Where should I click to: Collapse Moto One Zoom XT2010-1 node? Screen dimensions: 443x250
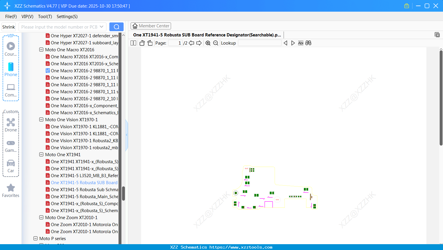point(41,218)
